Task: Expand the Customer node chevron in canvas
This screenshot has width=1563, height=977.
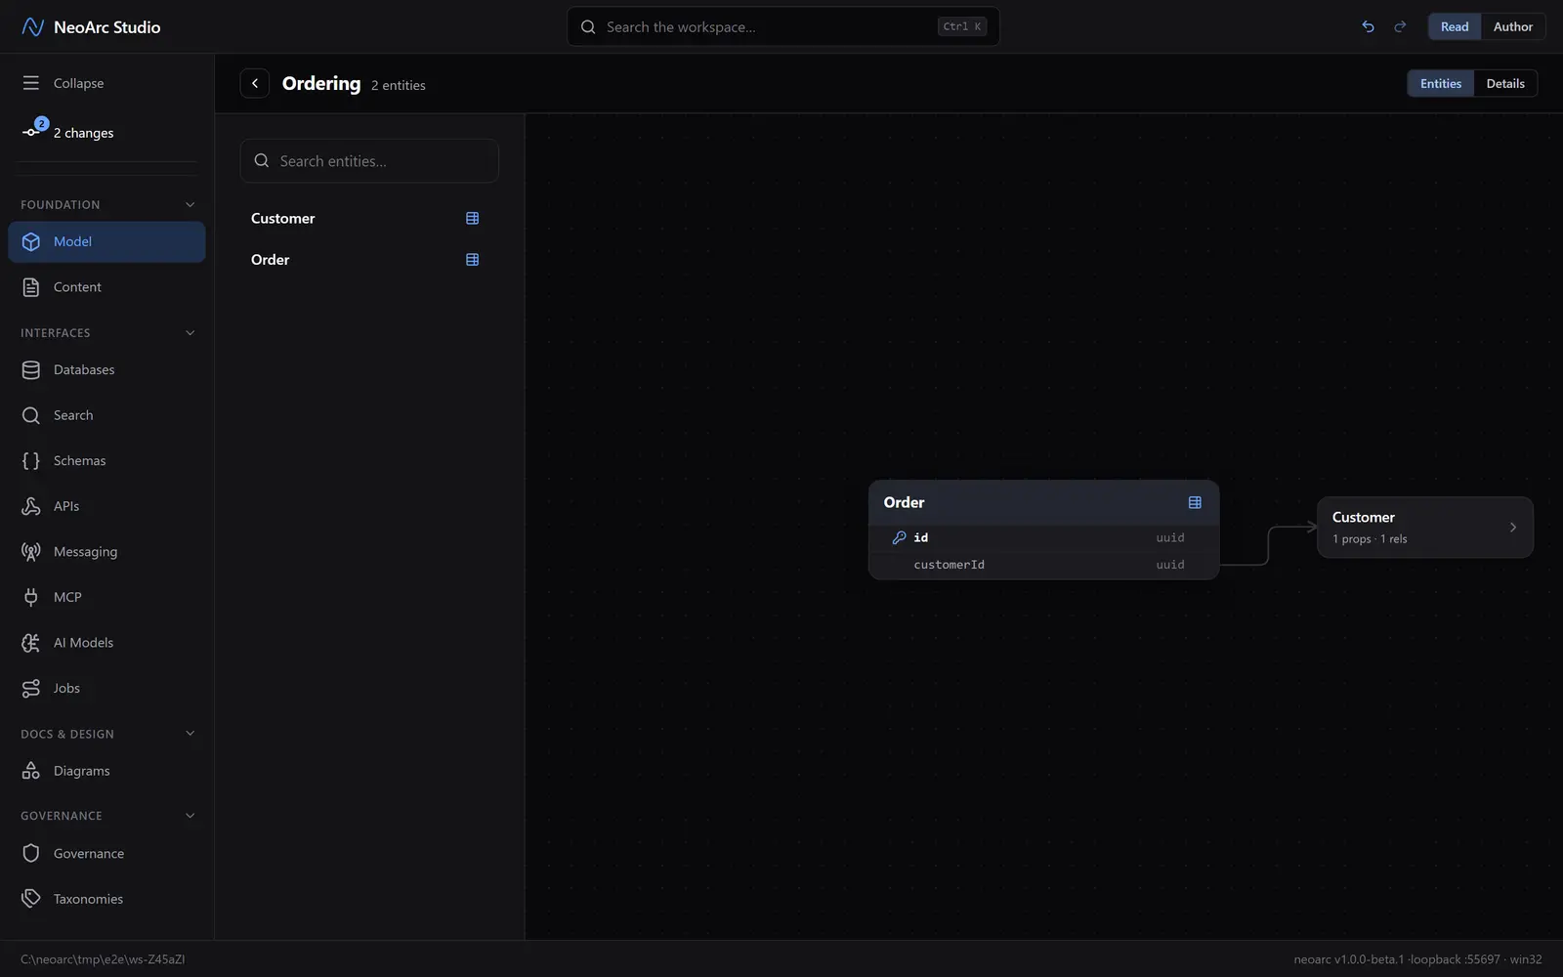Action: coord(1513,528)
